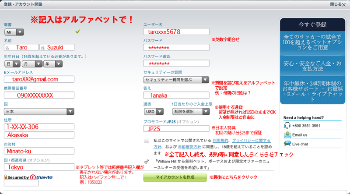The image size is (350, 194).
Task: Click the Live chat speech bubble icon
Action: 287,144
